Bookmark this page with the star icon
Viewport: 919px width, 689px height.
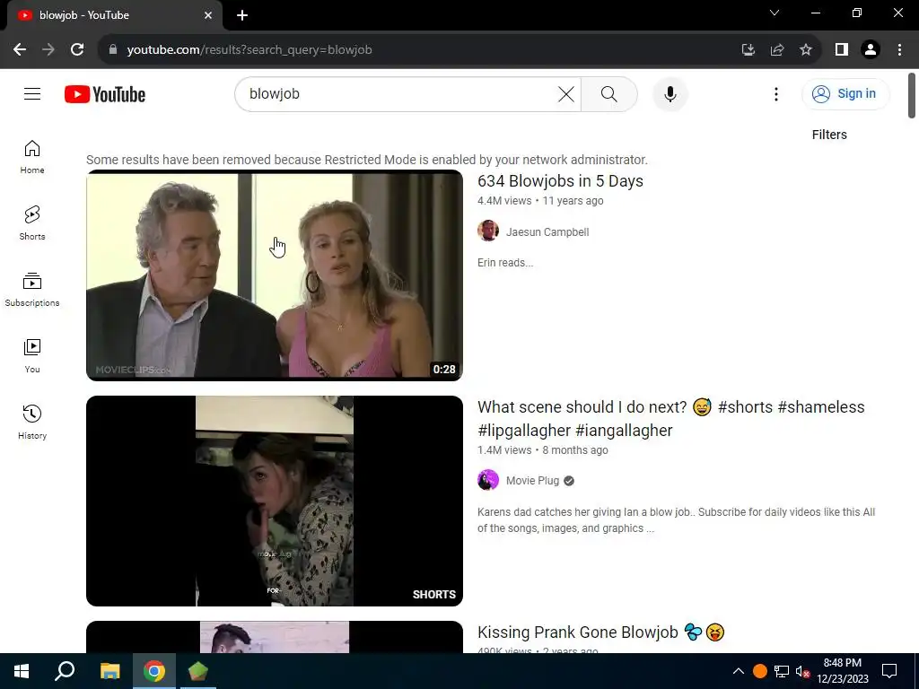[x=807, y=50]
